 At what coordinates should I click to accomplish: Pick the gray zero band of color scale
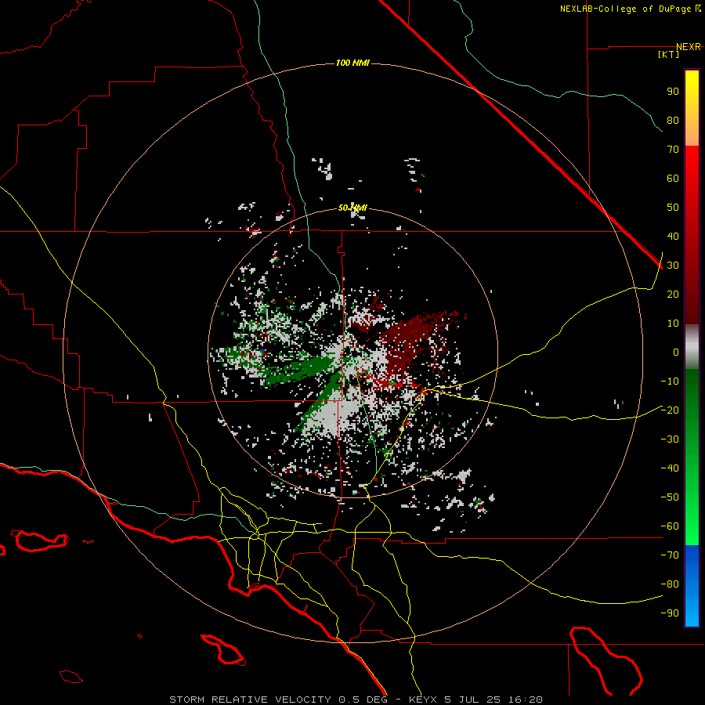coord(692,347)
